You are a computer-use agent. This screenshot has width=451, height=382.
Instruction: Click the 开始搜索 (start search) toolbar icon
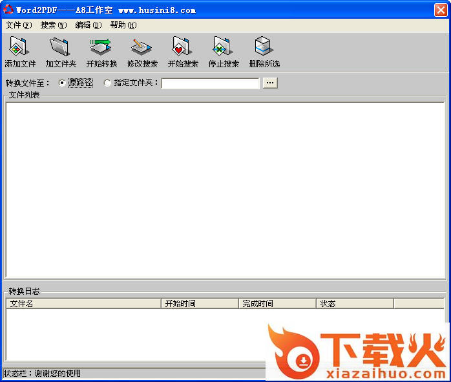182,46
